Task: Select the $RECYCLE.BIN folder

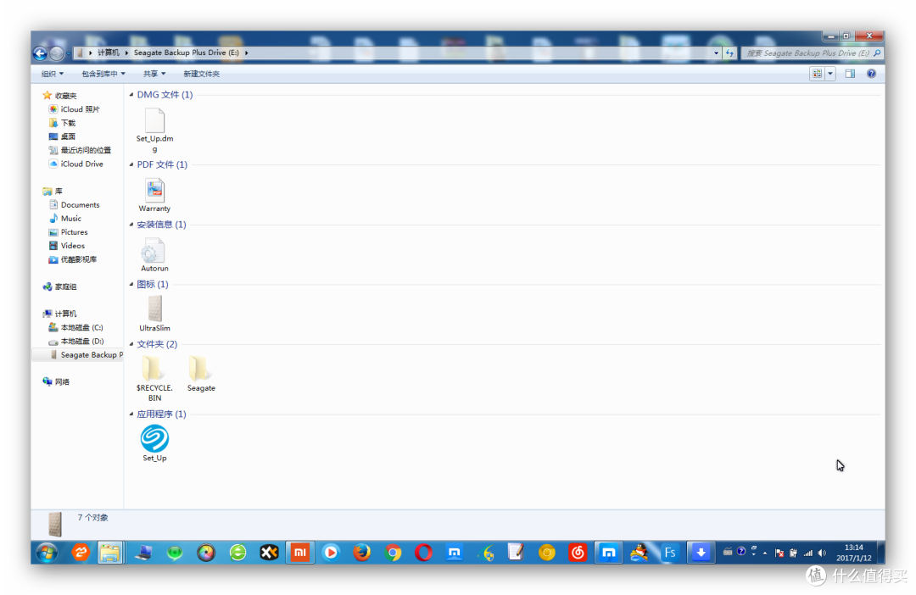Action: point(155,378)
